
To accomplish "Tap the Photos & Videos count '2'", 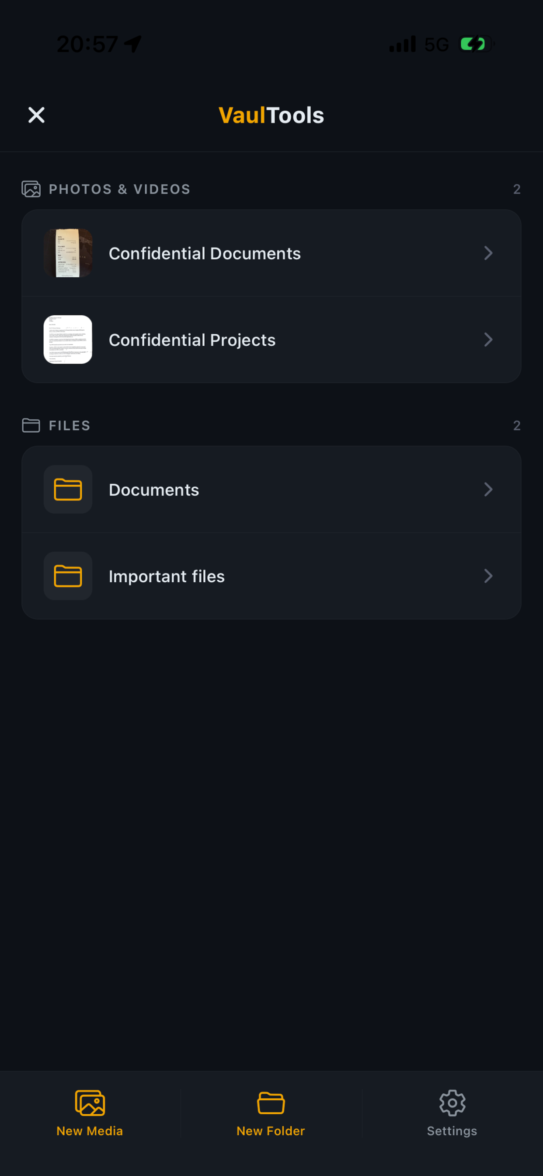I will click(x=517, y=189).
